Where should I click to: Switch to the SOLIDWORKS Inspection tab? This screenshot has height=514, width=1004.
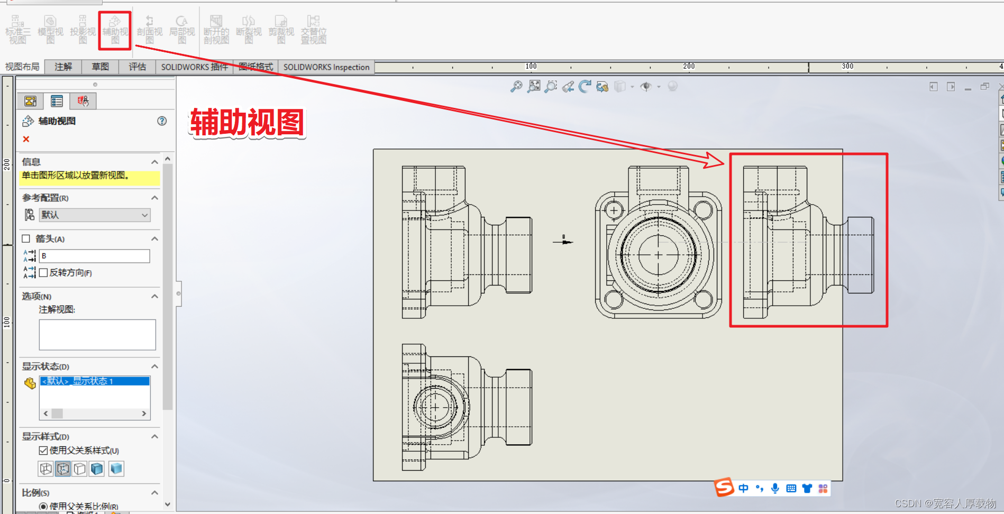tap(326, 67)
